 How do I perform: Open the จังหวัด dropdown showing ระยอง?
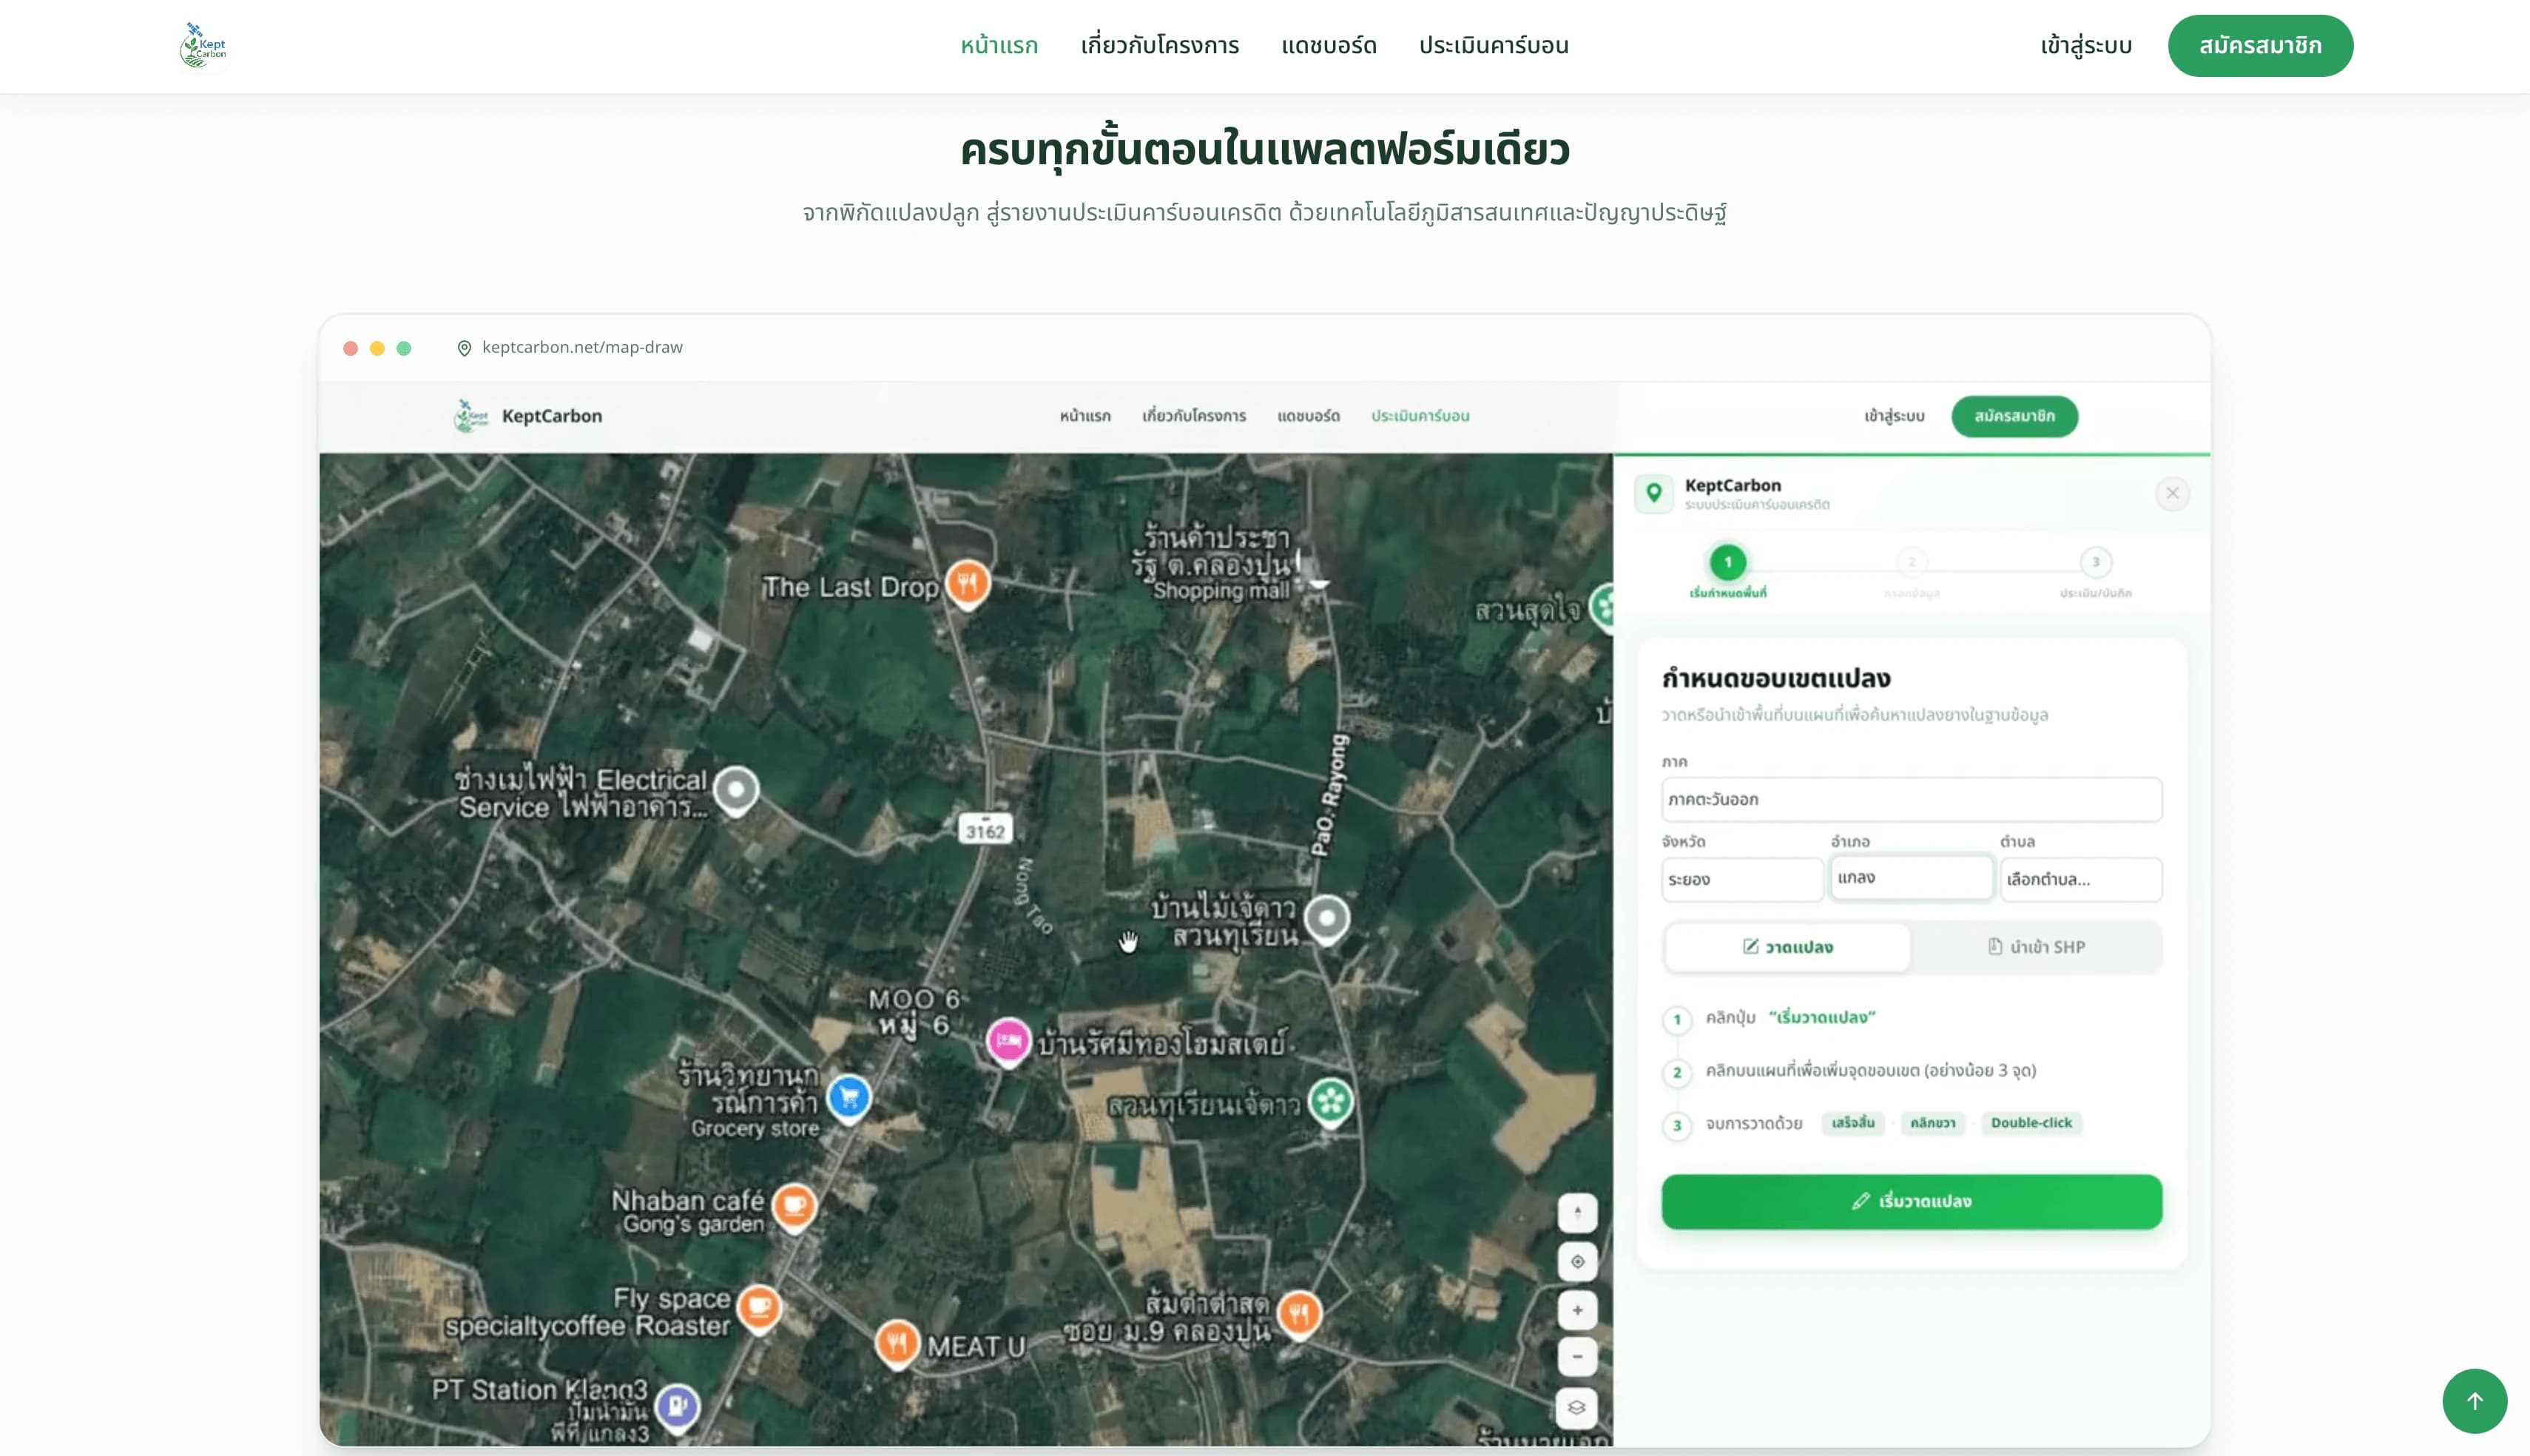click(1742, 879)
